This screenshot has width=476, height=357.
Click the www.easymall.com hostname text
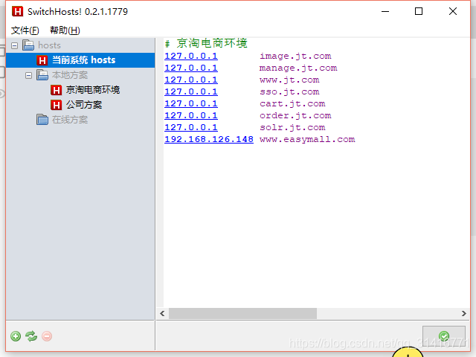[307, 139]
